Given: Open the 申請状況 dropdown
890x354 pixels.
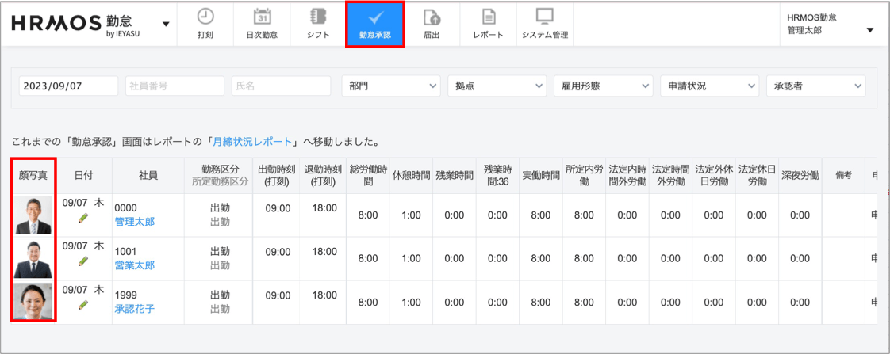Looking at the screenshot, I should click(x=710, y=86).
